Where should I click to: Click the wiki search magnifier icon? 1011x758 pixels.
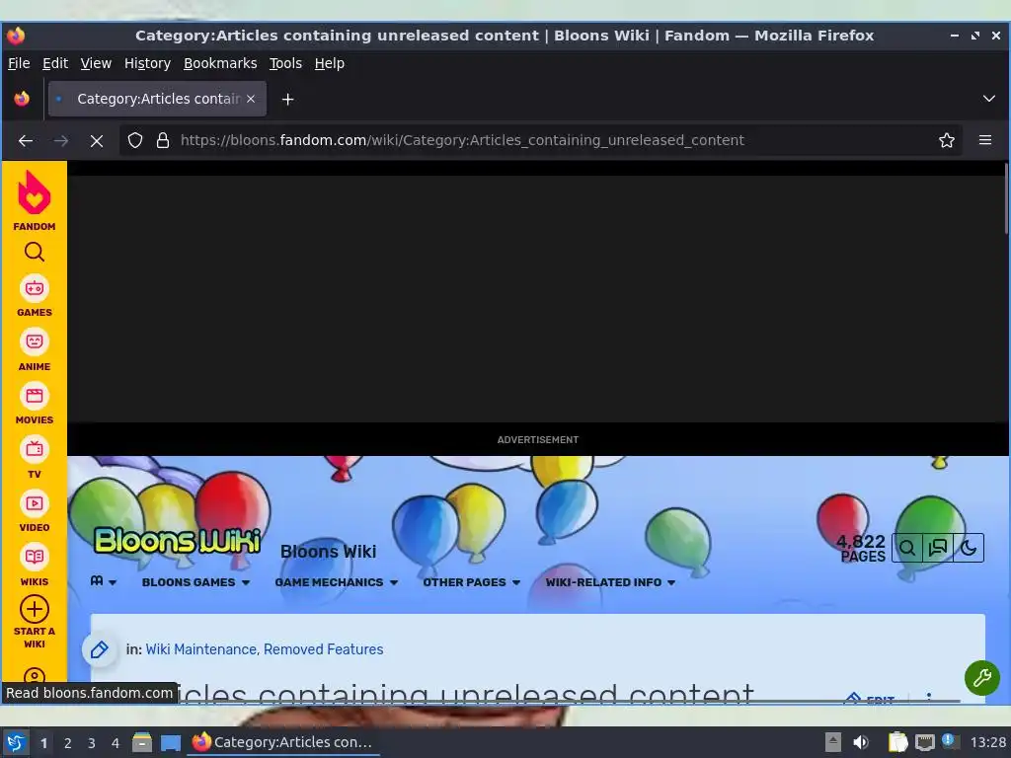(x=907, y=549)
